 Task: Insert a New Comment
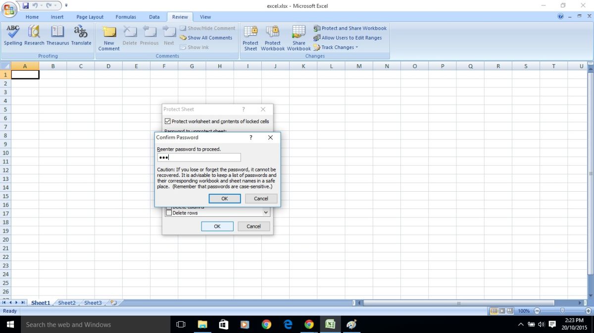pos(108,38)
